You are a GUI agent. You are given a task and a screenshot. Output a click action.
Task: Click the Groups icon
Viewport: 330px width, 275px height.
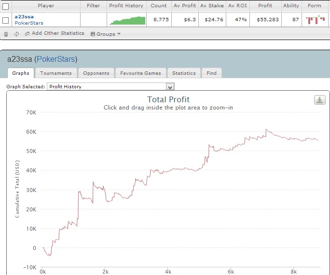[x=93, y=34]
